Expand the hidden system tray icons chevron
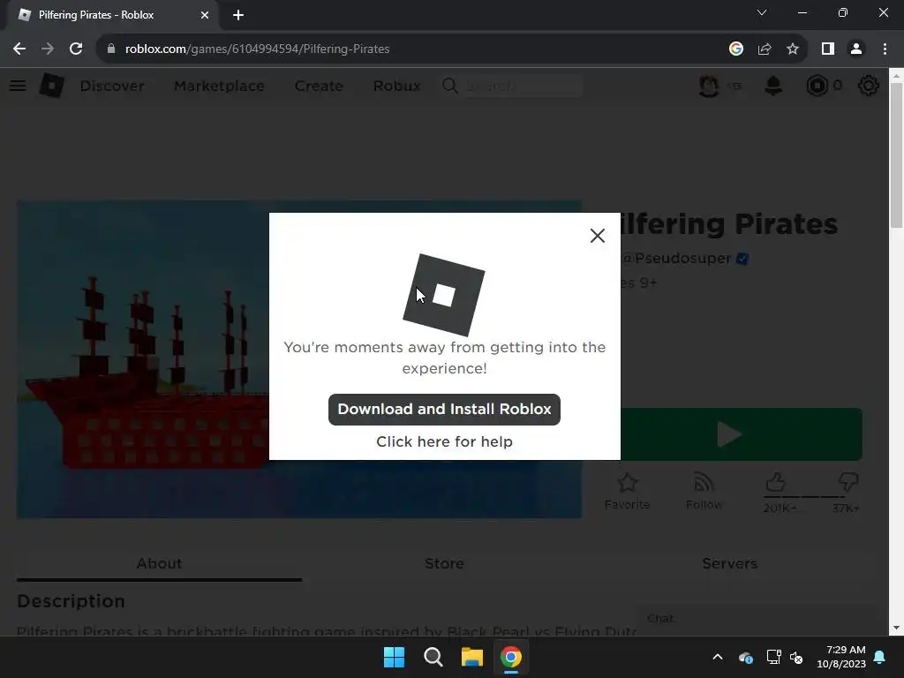This screenshot has width=904, height=678. [x=718, y=657]
